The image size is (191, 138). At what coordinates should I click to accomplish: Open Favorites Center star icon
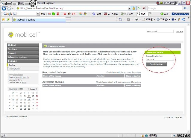pyautogui.click(x=3, y=19)
